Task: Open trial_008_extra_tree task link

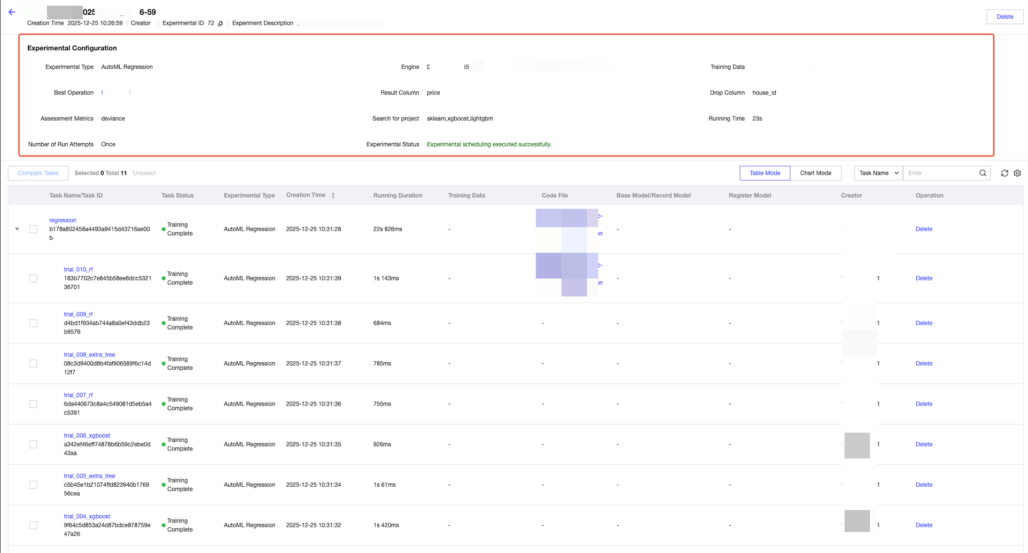Action: tap(89, 355)
